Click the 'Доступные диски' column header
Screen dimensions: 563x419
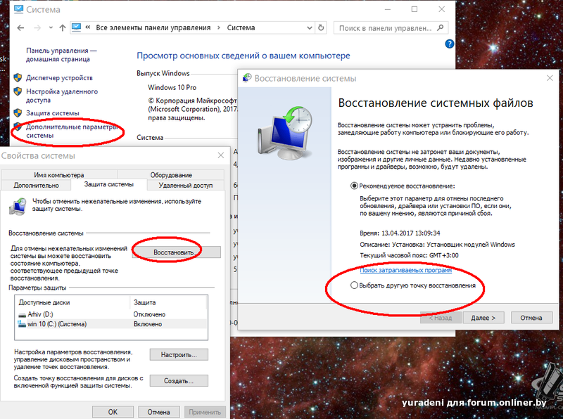click(72, 302)
